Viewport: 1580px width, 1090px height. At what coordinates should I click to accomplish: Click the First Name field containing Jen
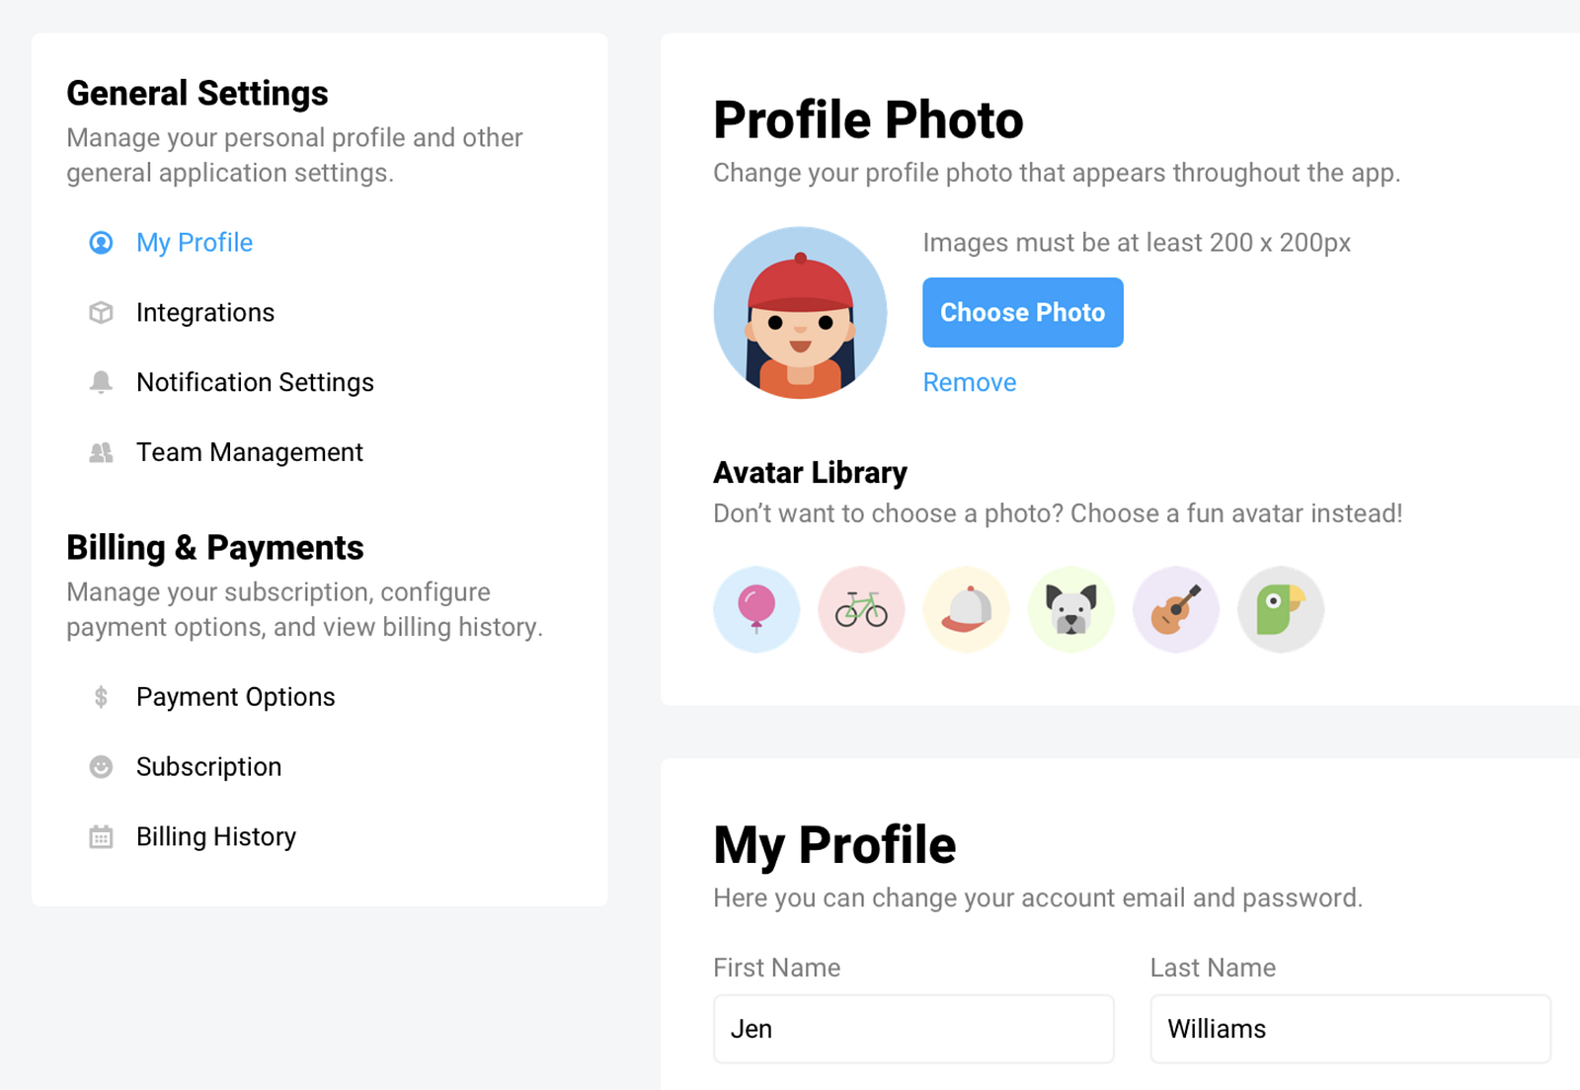[x=913, y=1029]
